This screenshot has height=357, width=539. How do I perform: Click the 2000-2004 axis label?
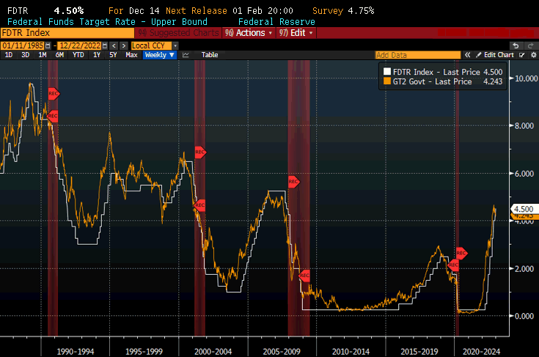(x=213, y=352)
